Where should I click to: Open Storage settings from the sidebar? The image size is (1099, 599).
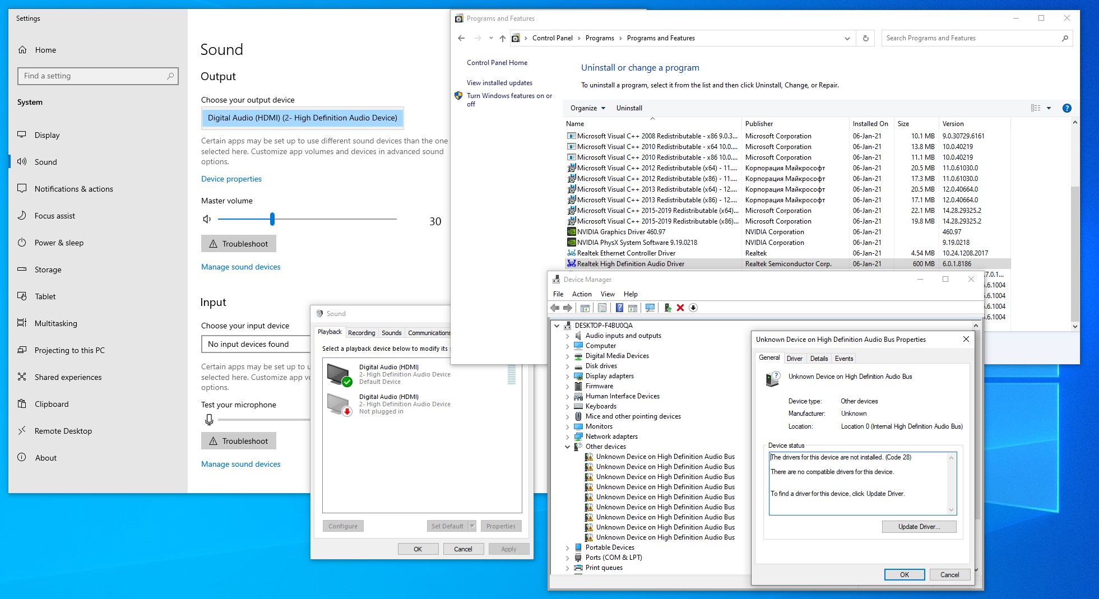(x=48, y=270)
